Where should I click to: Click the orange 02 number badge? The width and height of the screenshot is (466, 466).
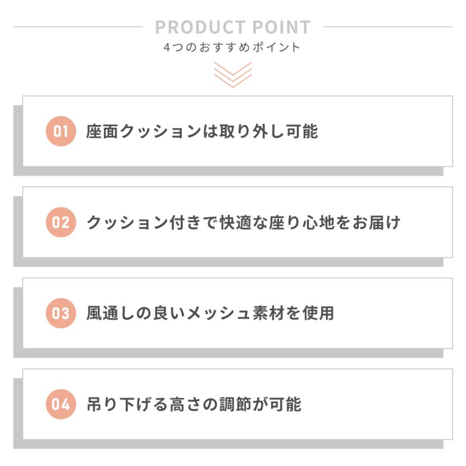61,223
